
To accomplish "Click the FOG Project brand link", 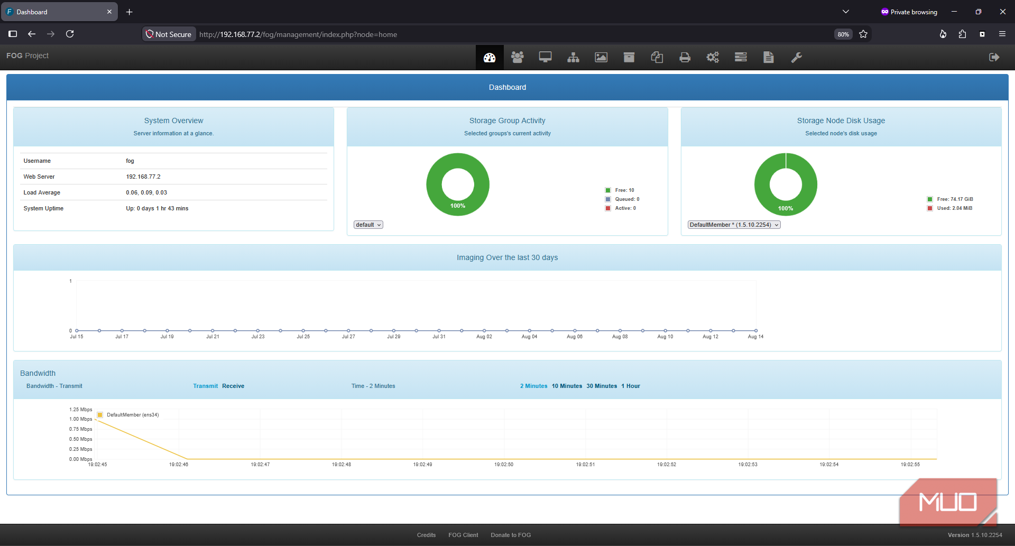I will (x=27, y=55).
